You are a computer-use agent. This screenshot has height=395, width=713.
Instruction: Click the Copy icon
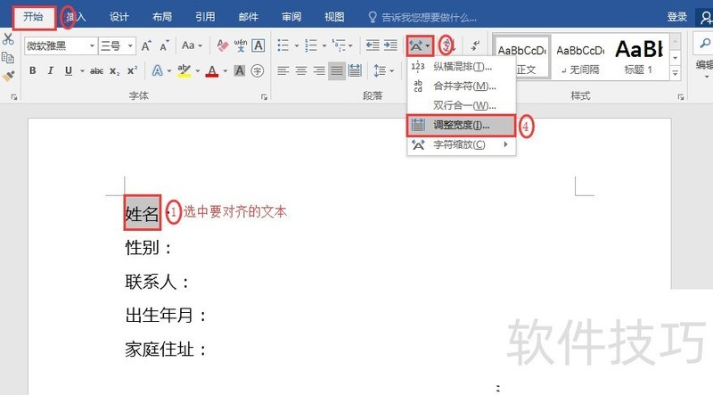[8, 57]
